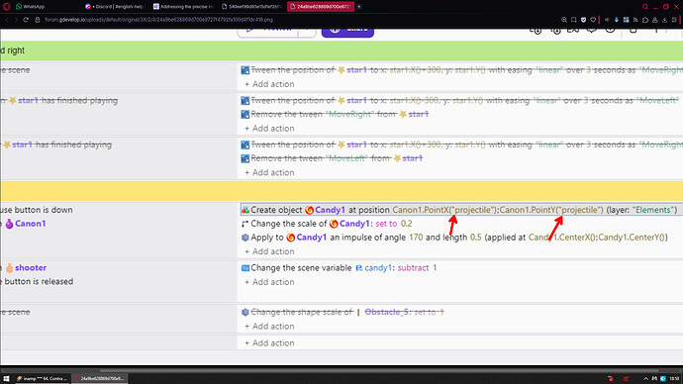
Task: Click the site security lock icon
Action: [x=38, y=20]
